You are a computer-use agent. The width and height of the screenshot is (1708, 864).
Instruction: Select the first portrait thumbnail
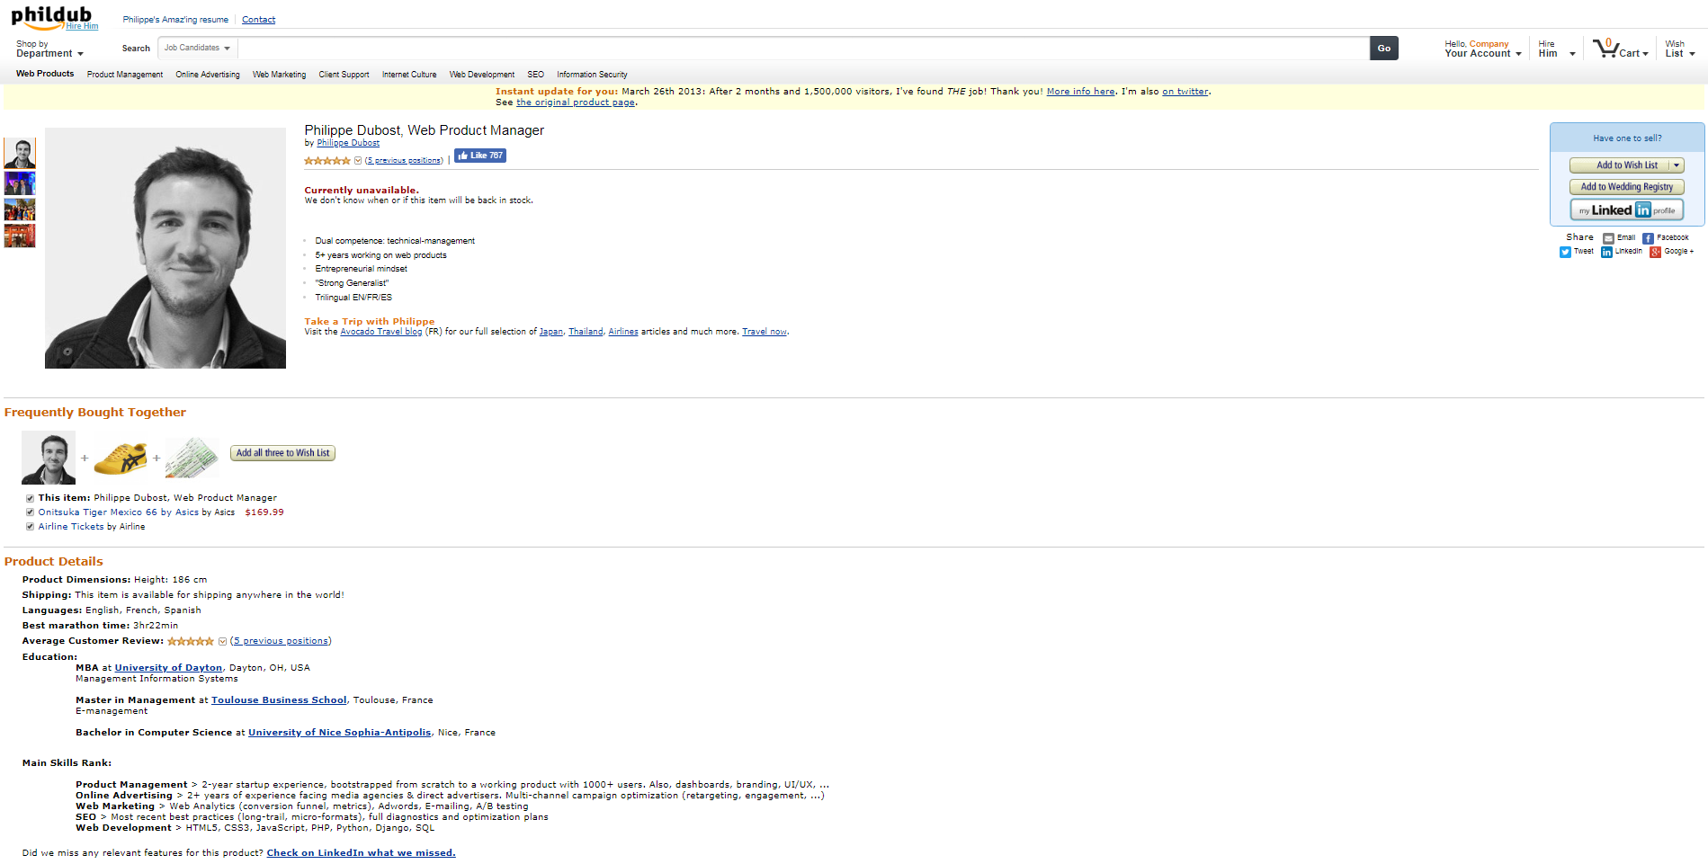coord(20,153)
